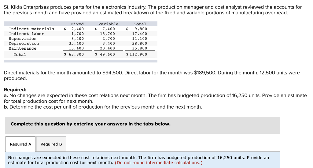Click the 'Variable' column header
Image resolution: width=313 pixels, height=168 pixels.
[x=109, y=24]
